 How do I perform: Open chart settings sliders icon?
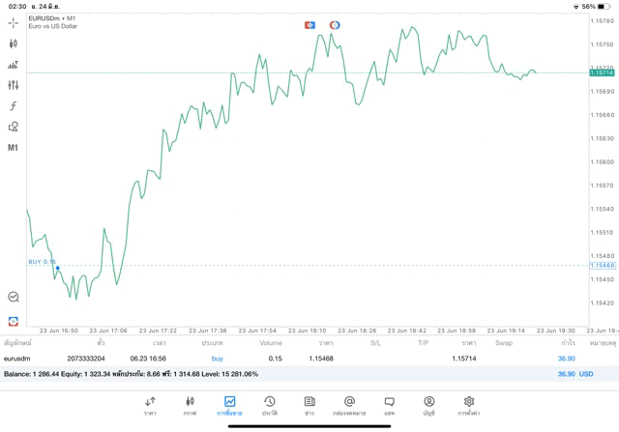coord(14,85)
